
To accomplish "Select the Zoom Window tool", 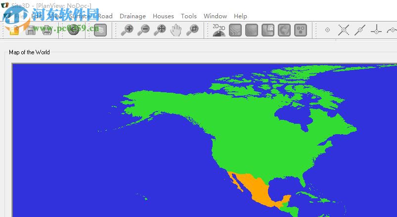I will 192,30.
